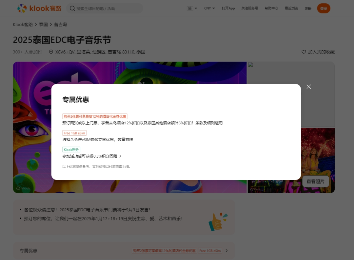Click the 预订您的席位 notice line
This screenshot has height=260, width=354.
click(103, 218)
